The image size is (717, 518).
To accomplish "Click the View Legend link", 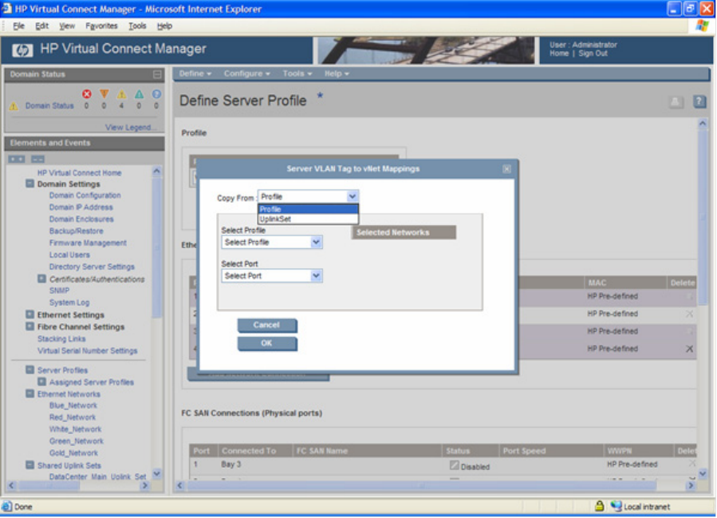I will click(x=131, y=128).
